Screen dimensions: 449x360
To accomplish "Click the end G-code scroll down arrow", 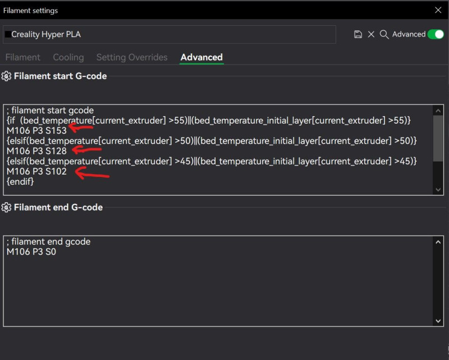I will click(x=438, y=321).
